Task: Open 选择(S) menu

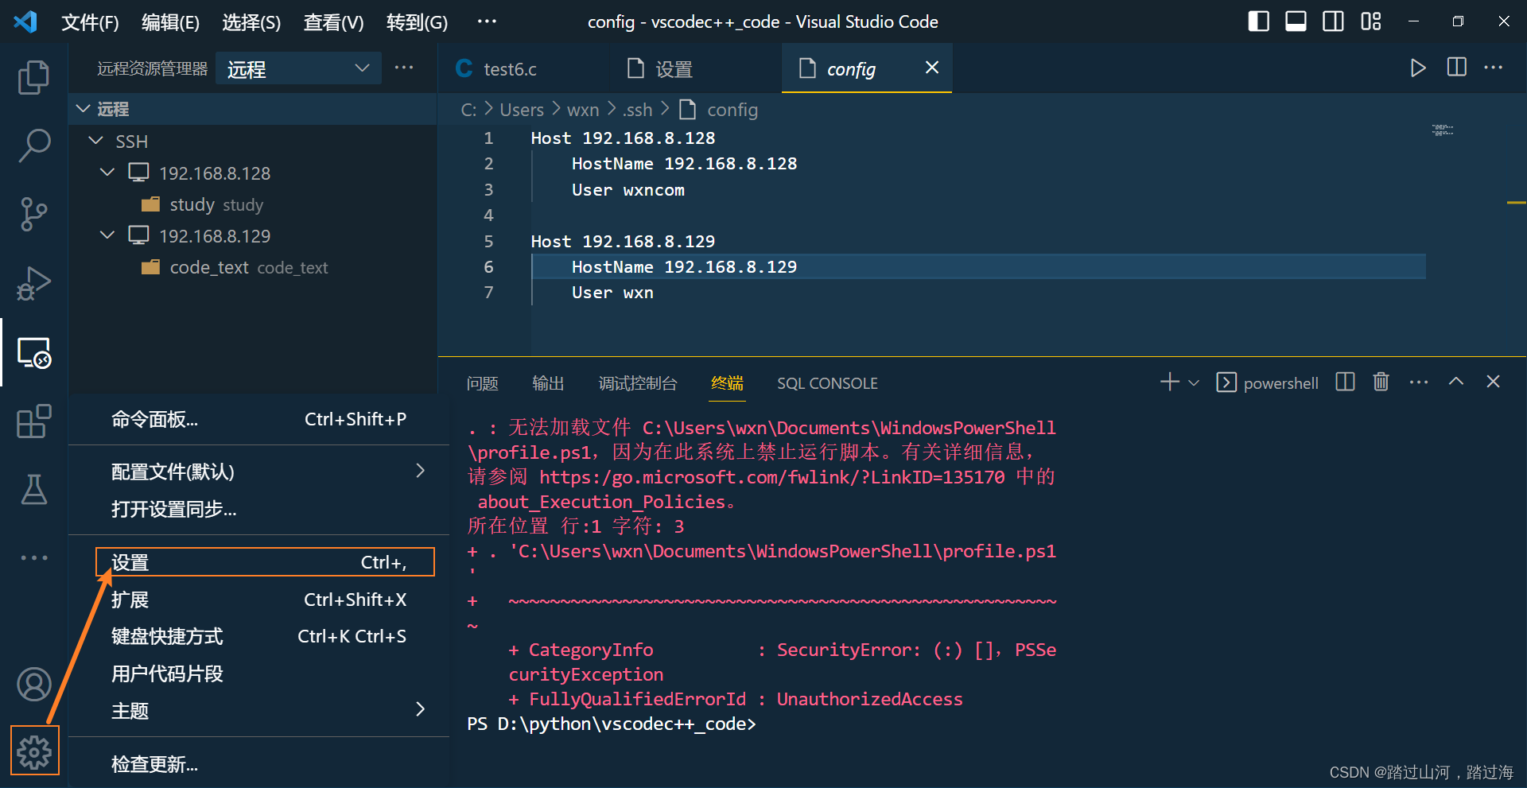Action: (x=251, y=22)
